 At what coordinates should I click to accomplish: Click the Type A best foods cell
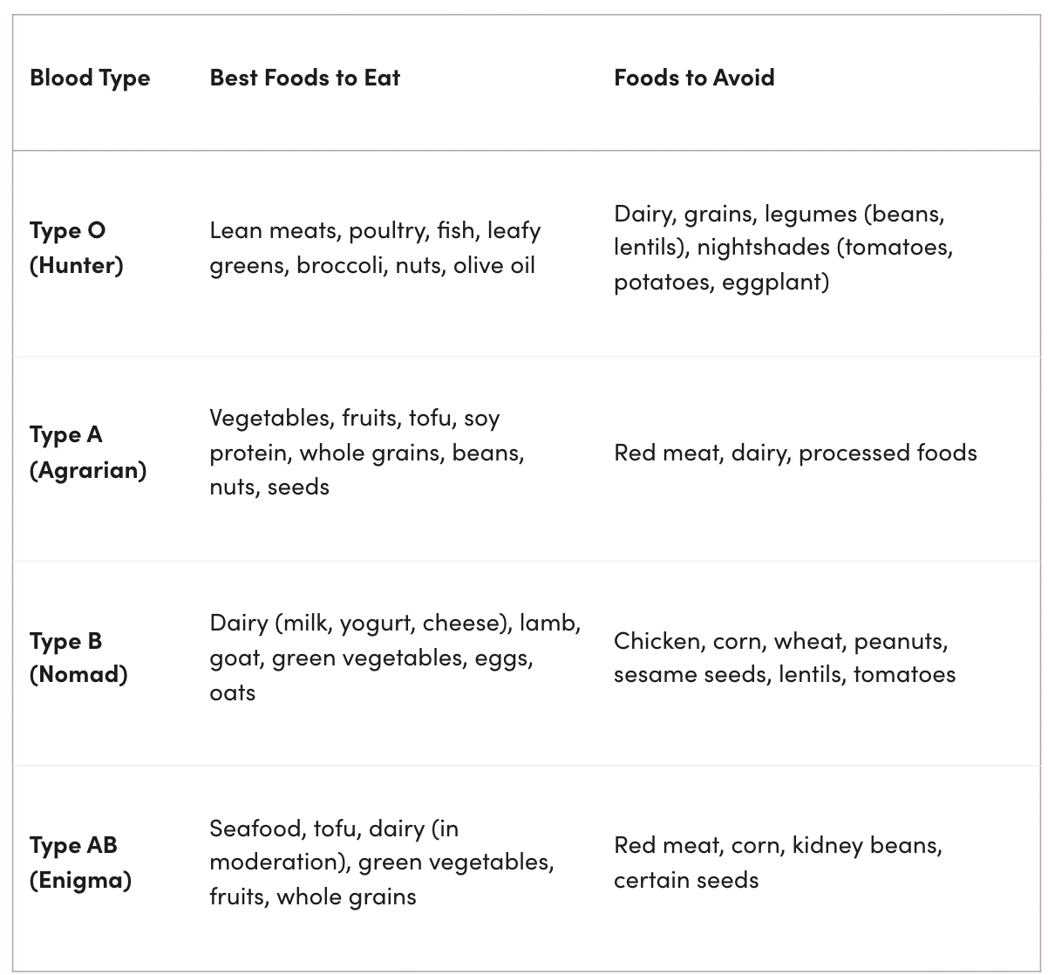pyautogui.click(x=366, y=452)
